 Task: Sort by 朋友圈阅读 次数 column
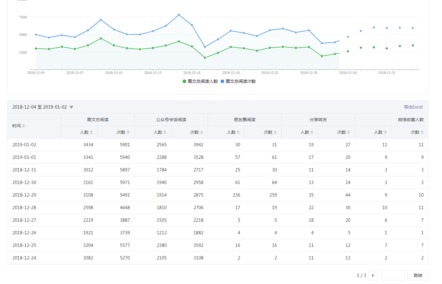point(275,132)
